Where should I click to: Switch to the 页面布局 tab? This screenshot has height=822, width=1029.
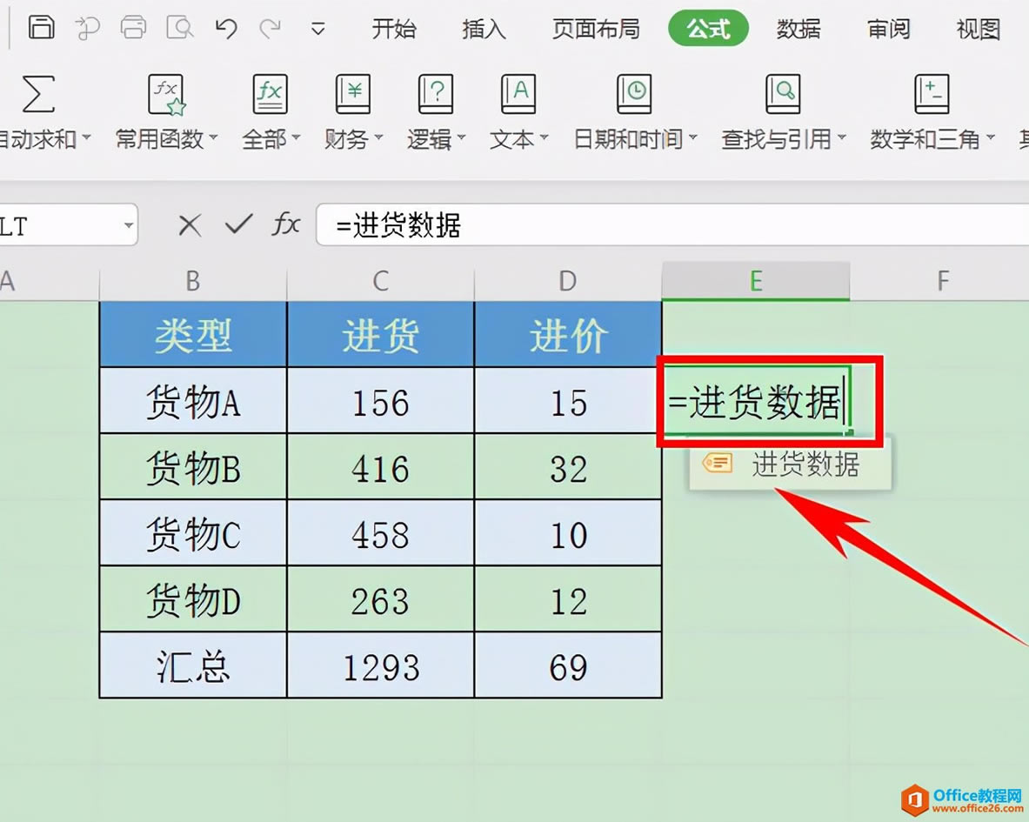595,29
